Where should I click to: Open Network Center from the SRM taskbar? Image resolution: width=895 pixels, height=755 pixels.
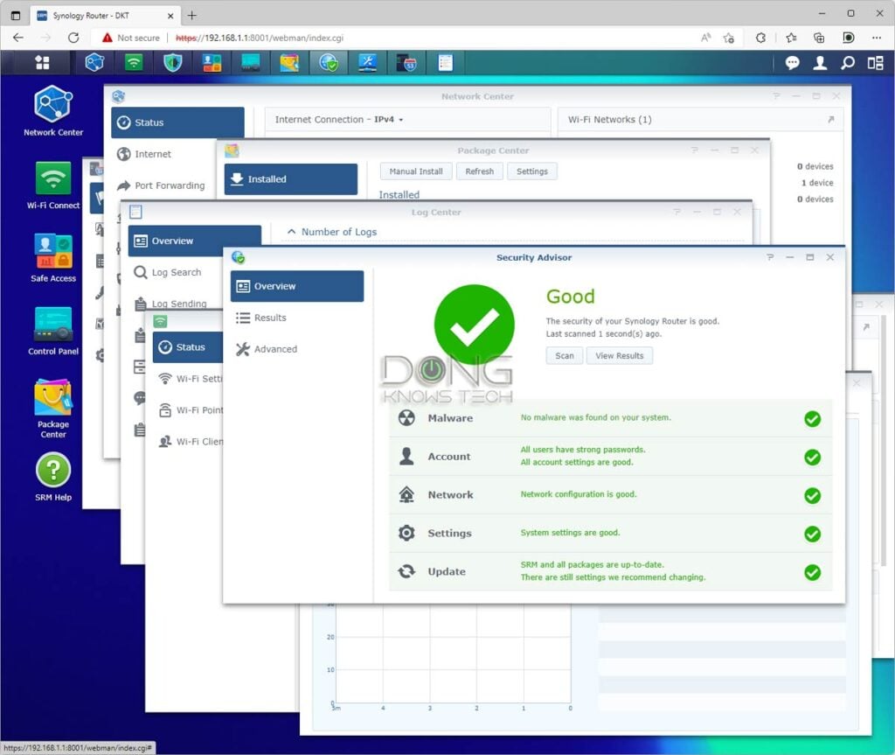[x=94, y=62]
